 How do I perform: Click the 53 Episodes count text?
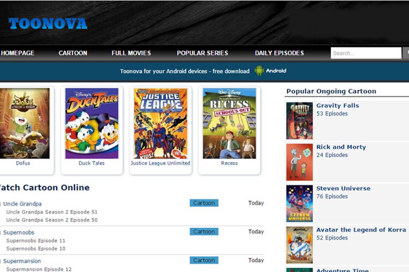pyautogui.click(x=332, y=114)
